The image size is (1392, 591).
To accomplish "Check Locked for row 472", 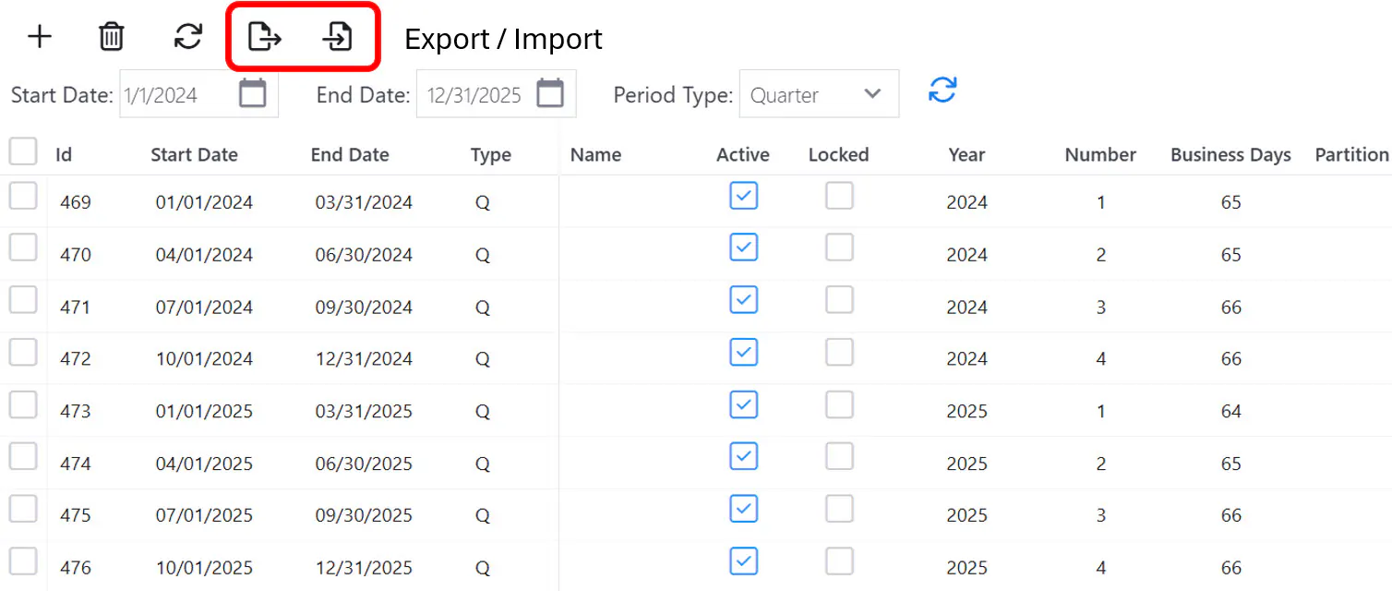I will [x=839, y=352].
